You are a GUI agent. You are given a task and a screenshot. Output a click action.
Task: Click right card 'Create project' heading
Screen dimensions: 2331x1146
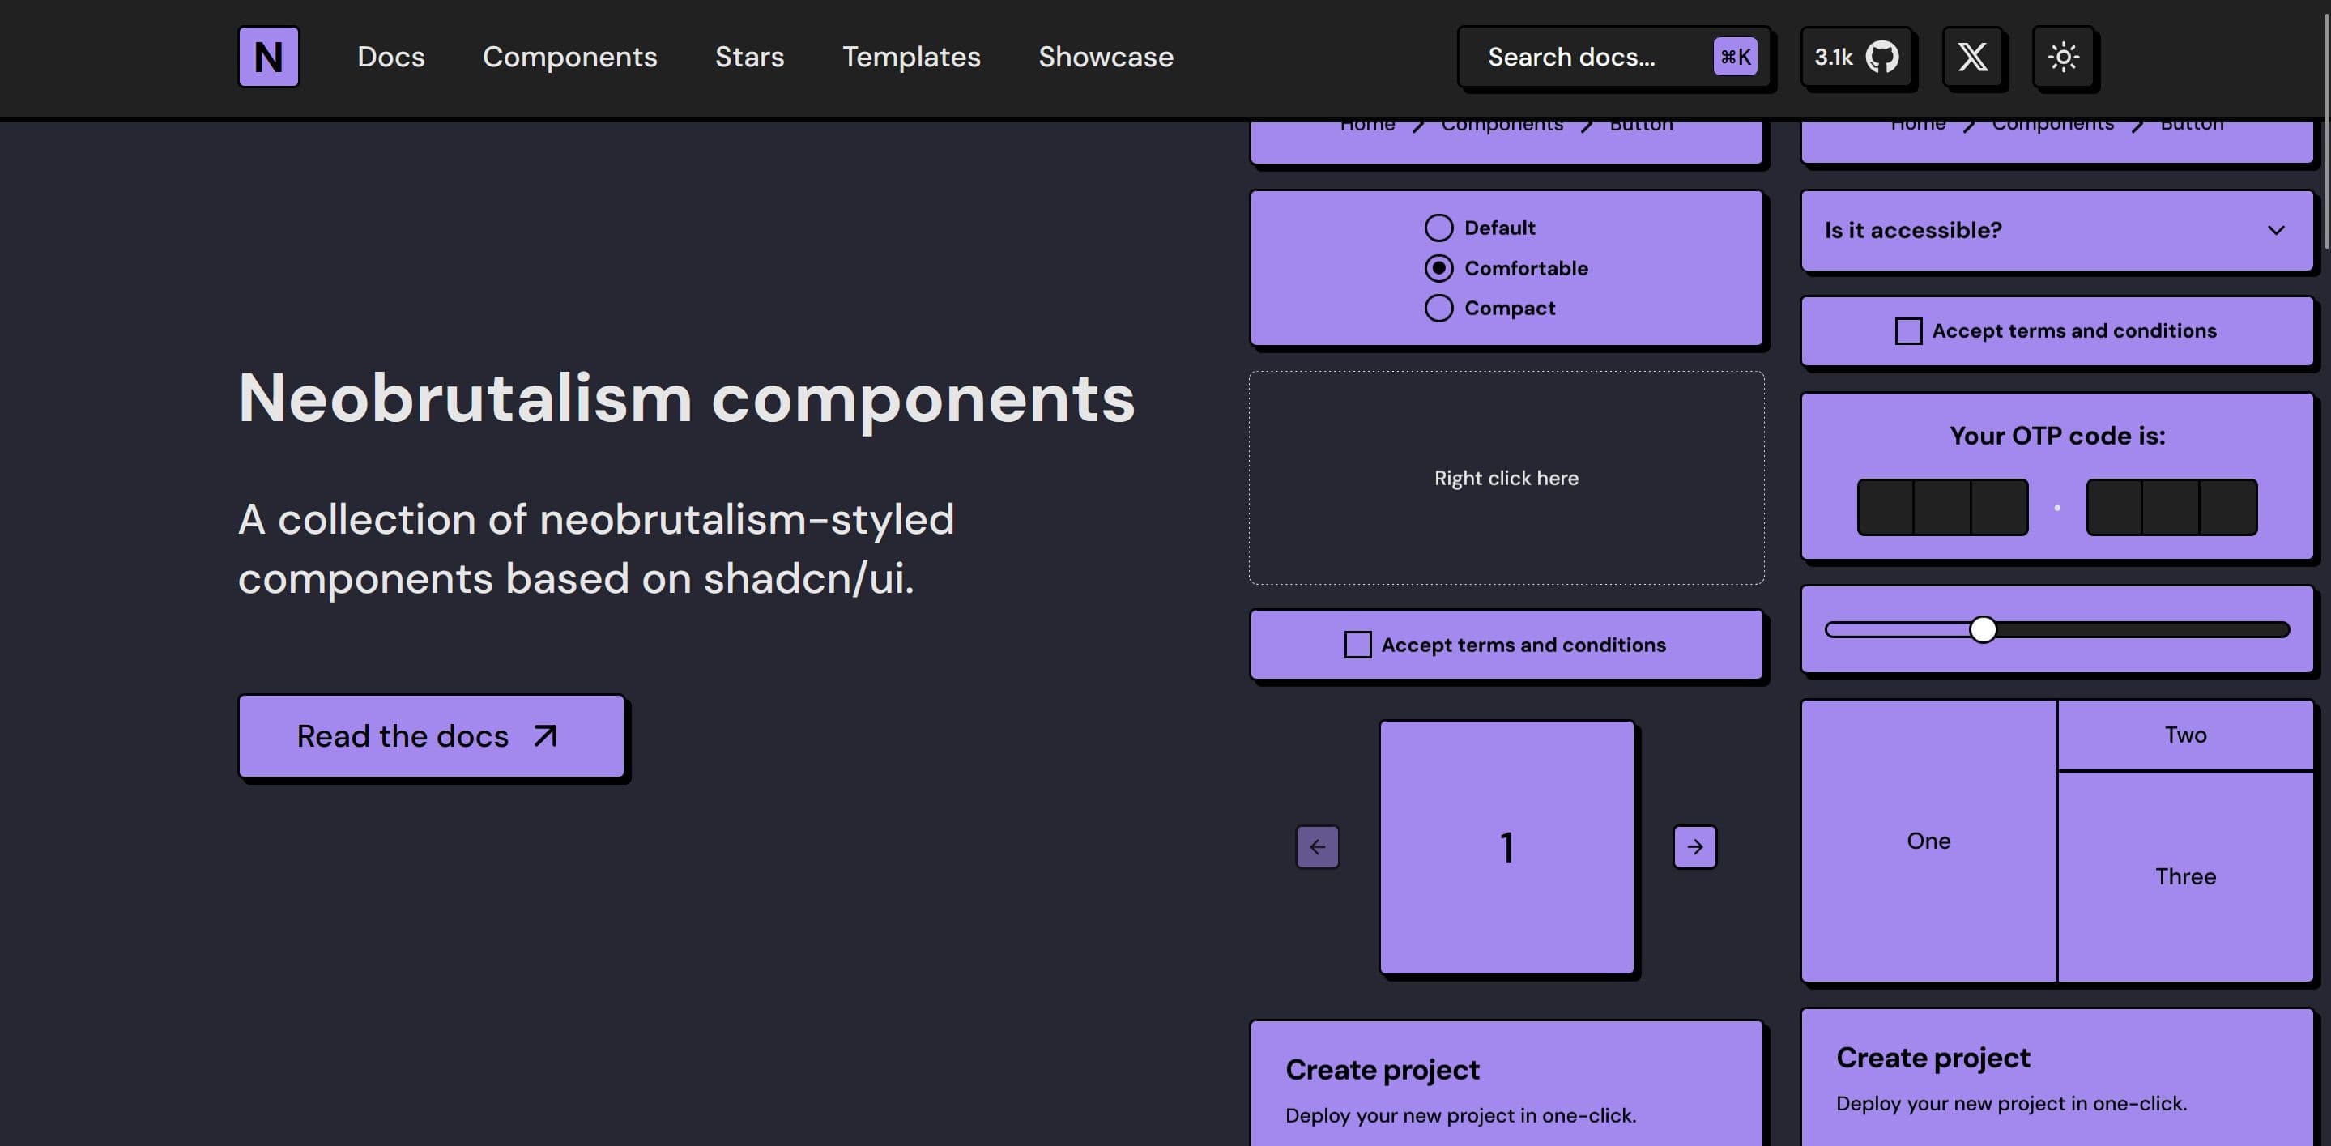(x=1933, y=1059)
